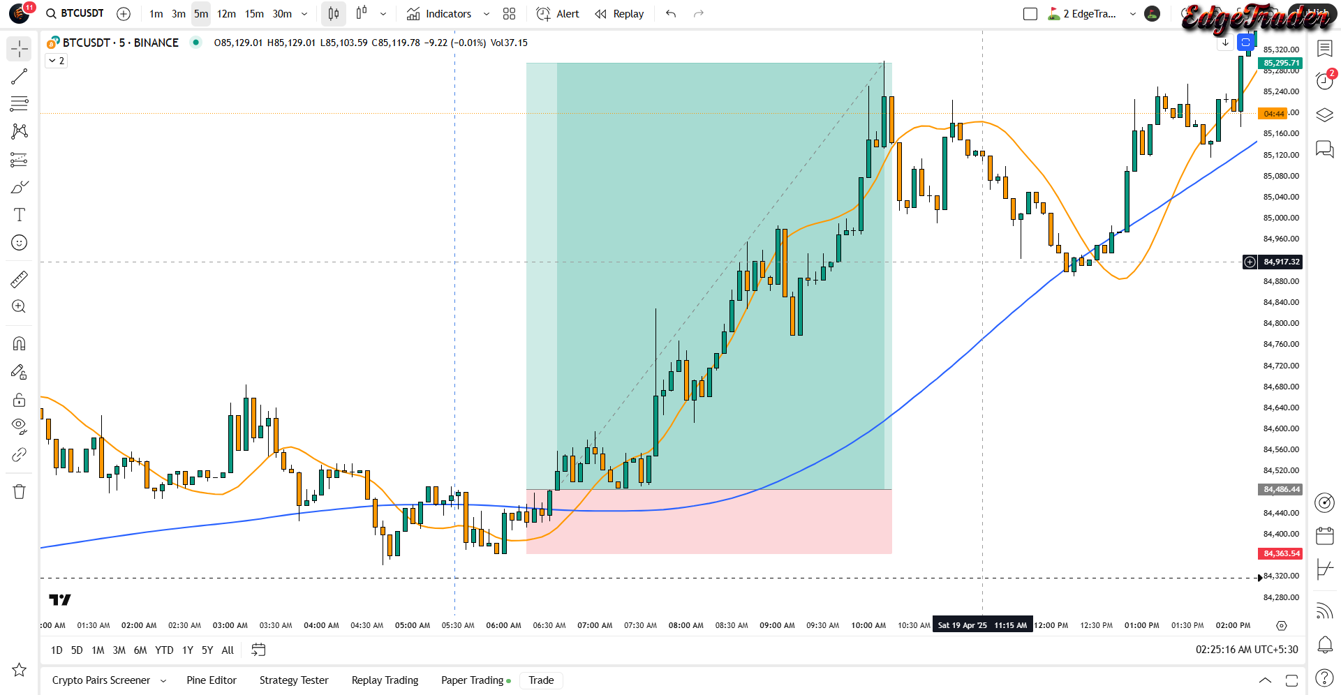
Task: Toggle the layout setup checkbox icon
Action: coord(1030,13)
